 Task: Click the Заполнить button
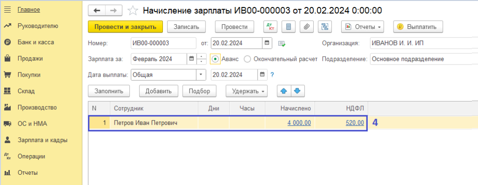pyautogui.click(x=109, y=91)
